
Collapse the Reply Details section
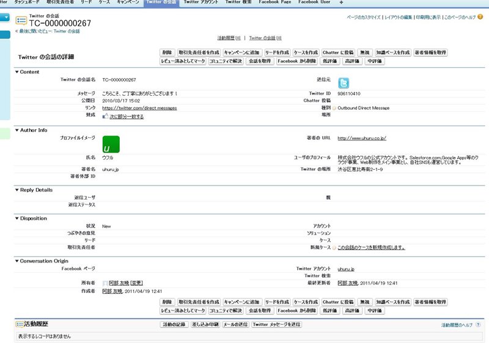click(x=17, y=190)
